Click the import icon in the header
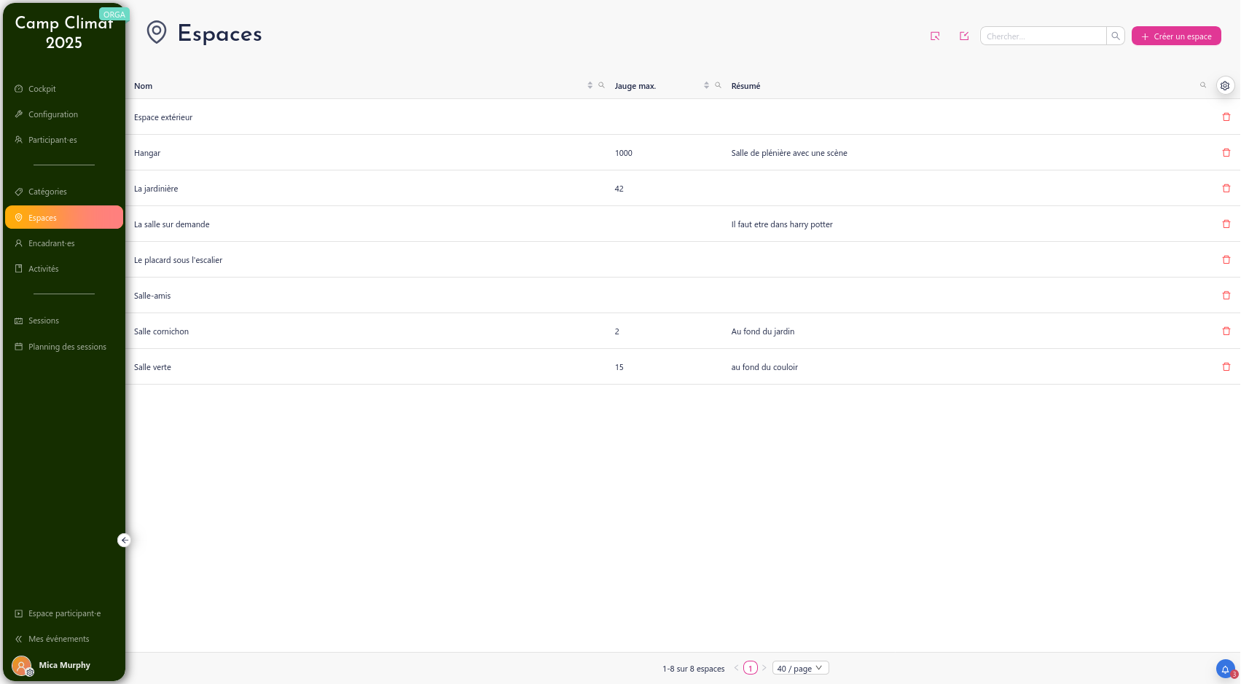Viewport: 1241px width, 684px height. pyautogui.click(x=935, y=36)
